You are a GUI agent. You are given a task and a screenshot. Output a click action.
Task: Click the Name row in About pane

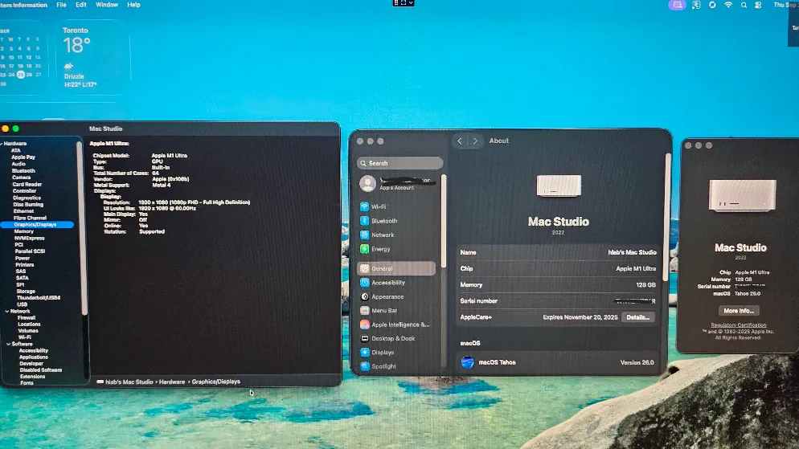pyautogui.click(x=558, y=252)
